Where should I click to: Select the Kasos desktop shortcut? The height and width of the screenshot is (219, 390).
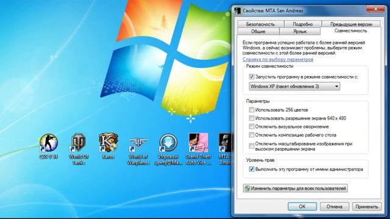pos(108,146)
